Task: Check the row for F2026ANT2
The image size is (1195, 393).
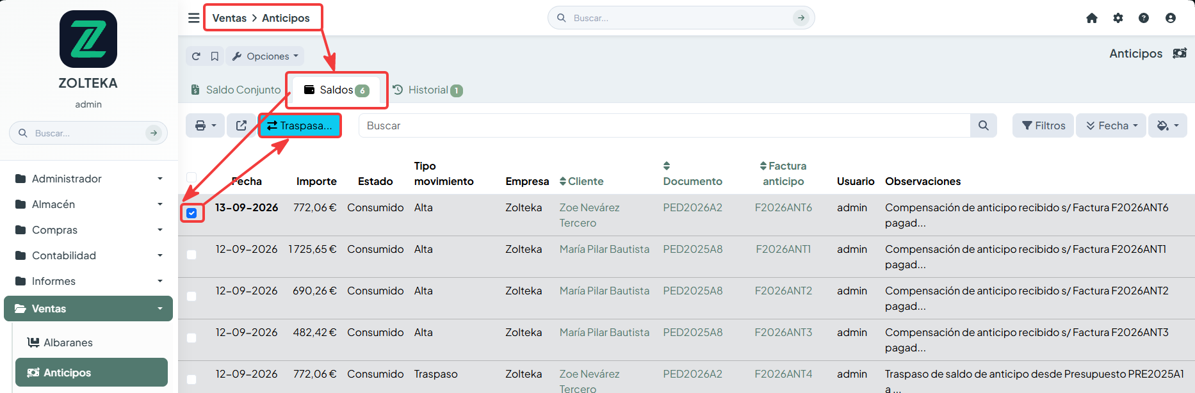Action: coord(191,296)
